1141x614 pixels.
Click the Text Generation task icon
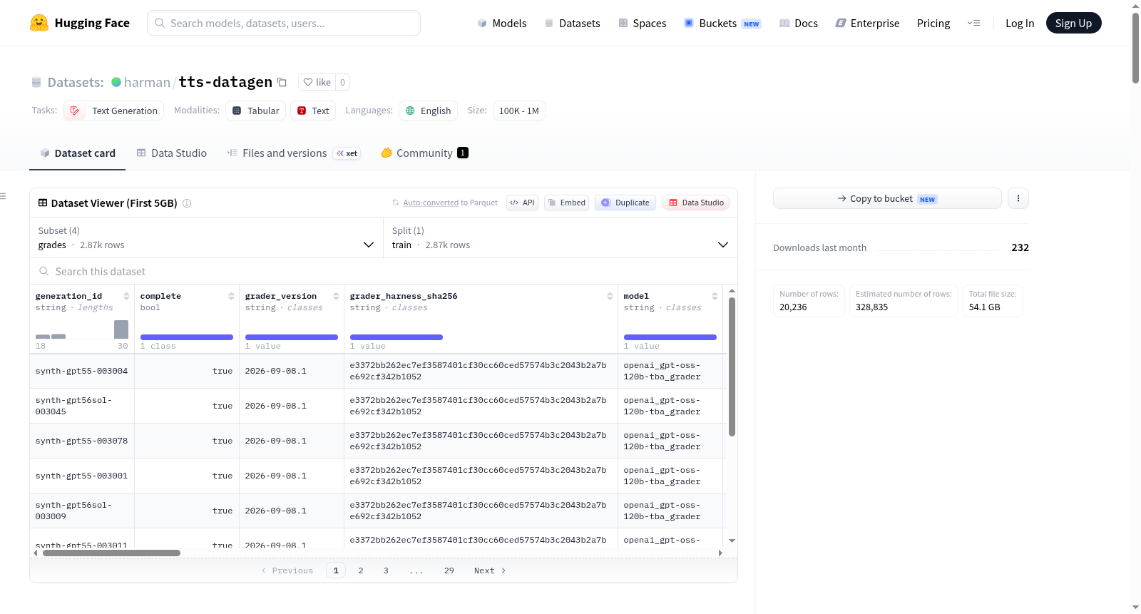coord(75,111)
